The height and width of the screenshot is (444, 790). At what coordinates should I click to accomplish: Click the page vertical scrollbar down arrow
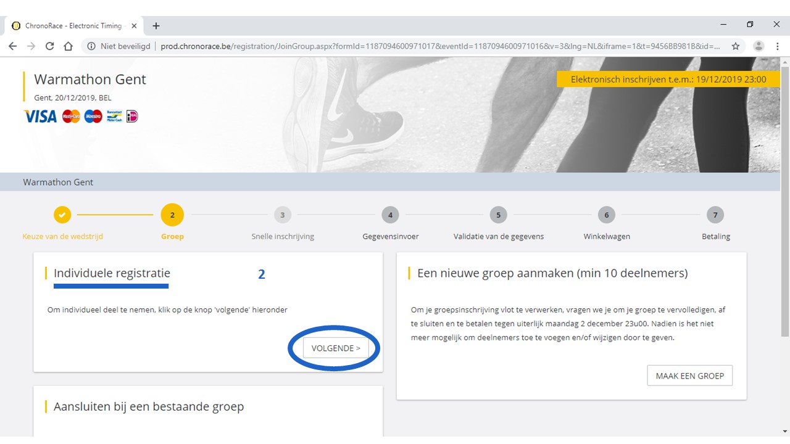pos(784,431)
